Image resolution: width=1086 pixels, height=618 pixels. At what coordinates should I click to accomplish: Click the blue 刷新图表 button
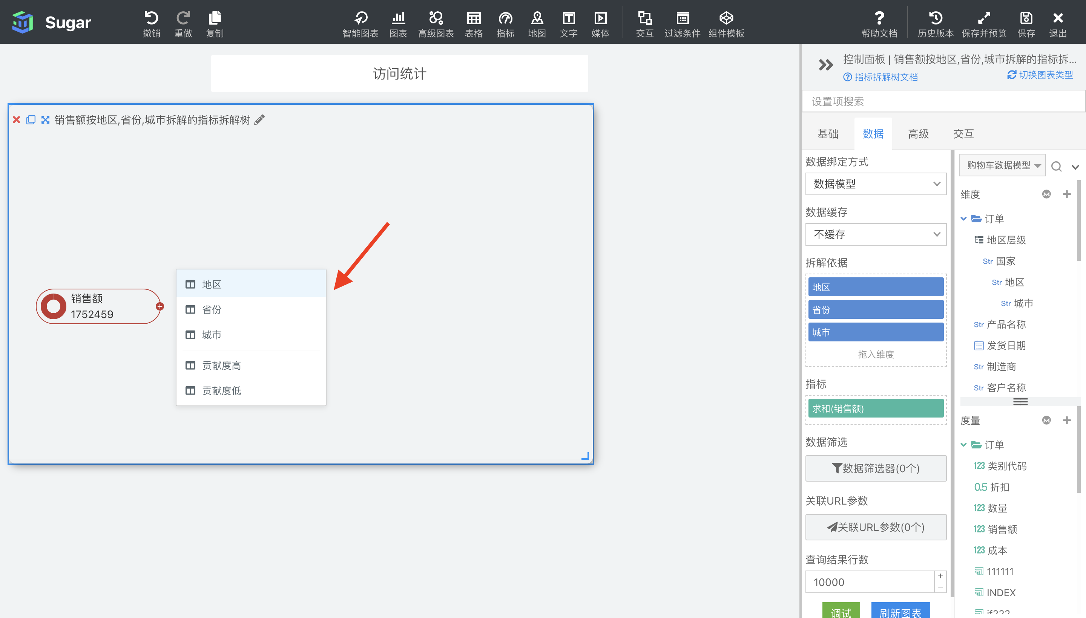(x=900, y=611)
